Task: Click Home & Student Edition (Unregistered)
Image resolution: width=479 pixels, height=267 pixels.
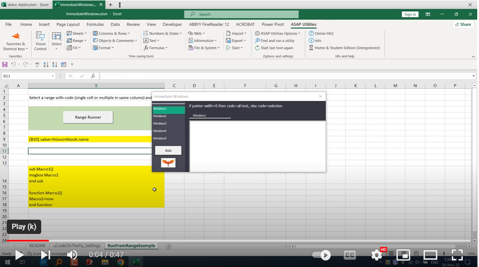Action: [344, 47]
